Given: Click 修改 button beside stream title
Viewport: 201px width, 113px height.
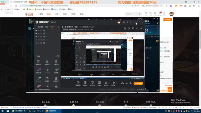Looking at the screenshot, I should (76, 27).
